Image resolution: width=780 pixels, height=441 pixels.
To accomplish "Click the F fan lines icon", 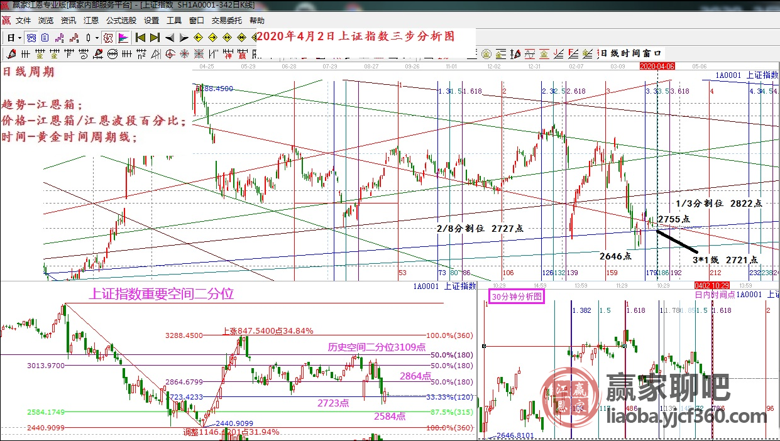I will point(573,53).
